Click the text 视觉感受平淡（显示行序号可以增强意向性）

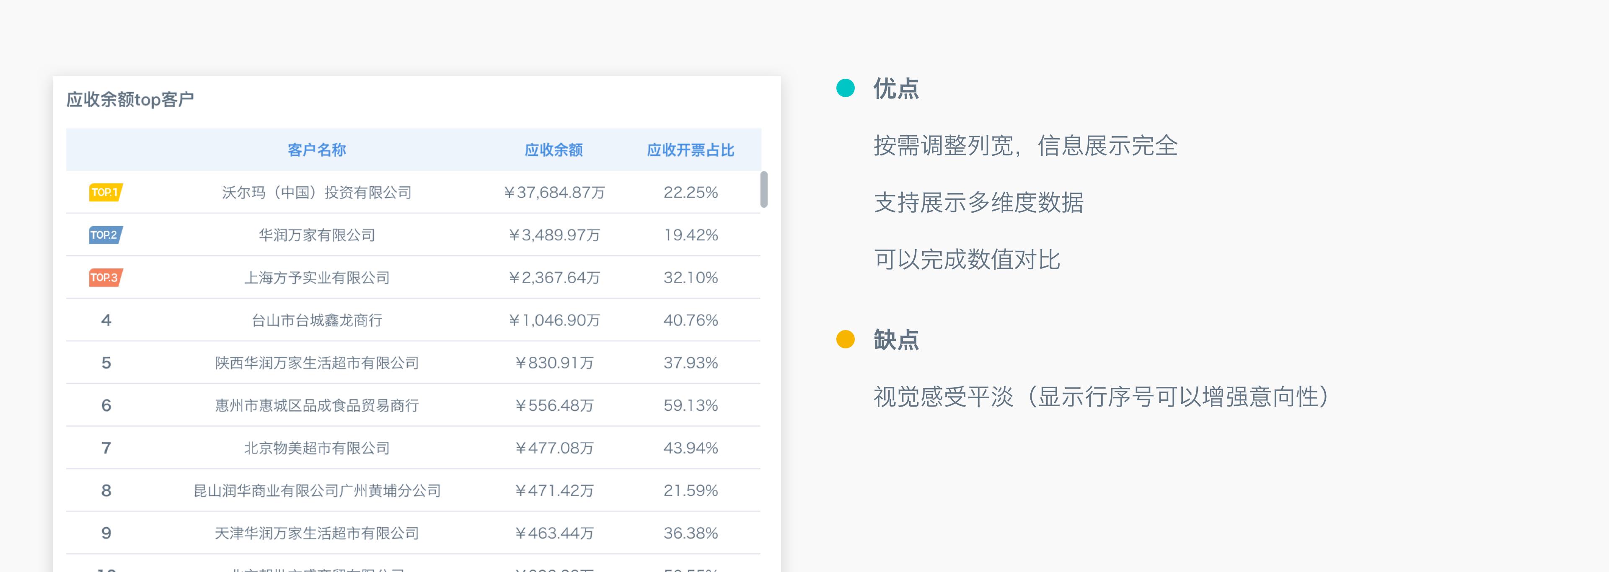(x=1101, y=397)
